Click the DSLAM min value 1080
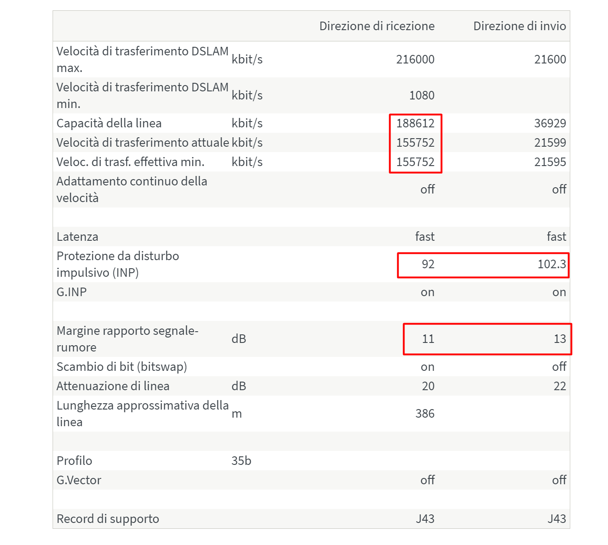Screen dimensions: 608x545 point(422,95)
